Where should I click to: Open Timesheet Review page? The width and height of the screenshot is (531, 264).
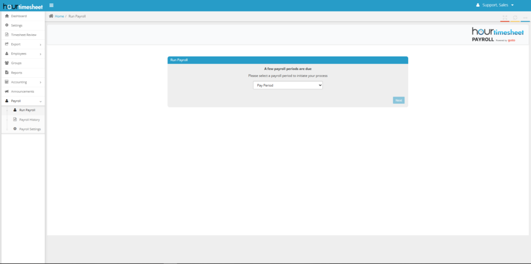click(23, 35)
